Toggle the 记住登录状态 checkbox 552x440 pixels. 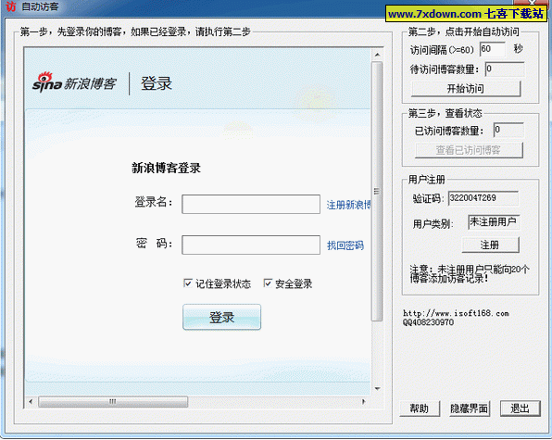pyautogui.click(x=188, y=283)
